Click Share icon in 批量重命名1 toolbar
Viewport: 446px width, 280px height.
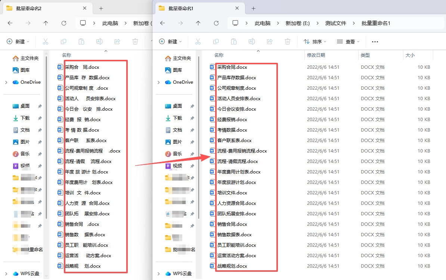click(270, 41)
